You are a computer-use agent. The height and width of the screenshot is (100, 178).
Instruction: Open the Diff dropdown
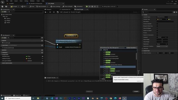(x=24, y=6)
